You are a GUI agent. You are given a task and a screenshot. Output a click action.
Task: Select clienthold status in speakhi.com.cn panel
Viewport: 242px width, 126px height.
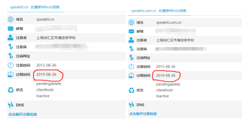click(x=164, y=90)
